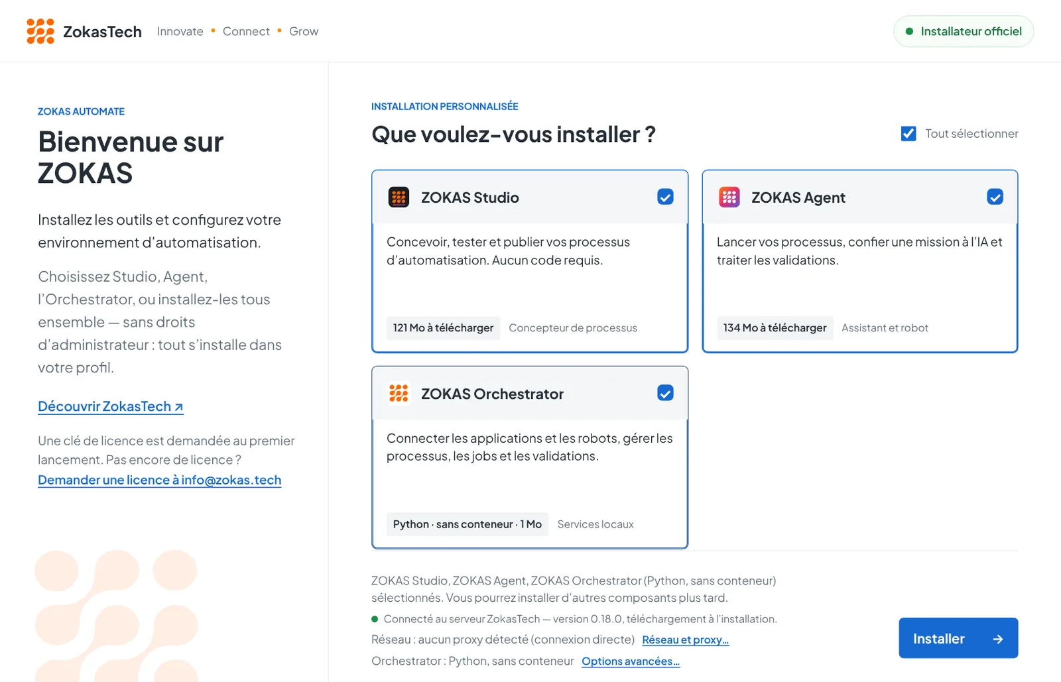Open Réseau et proxy settings link
This screenshot has width=1061, height=682.
(x=686, y=640)
